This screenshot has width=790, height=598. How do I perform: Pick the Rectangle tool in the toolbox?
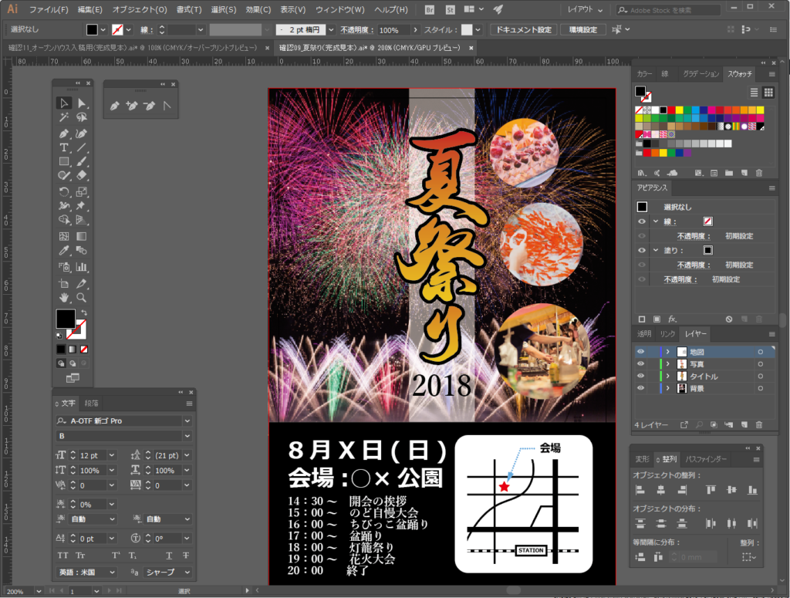click(64, 161)
